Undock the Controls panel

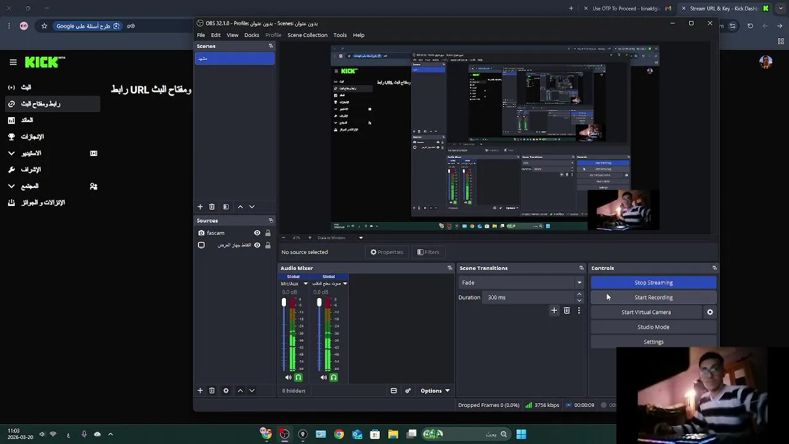714,268
